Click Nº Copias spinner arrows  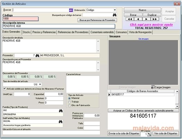point(149,134)
